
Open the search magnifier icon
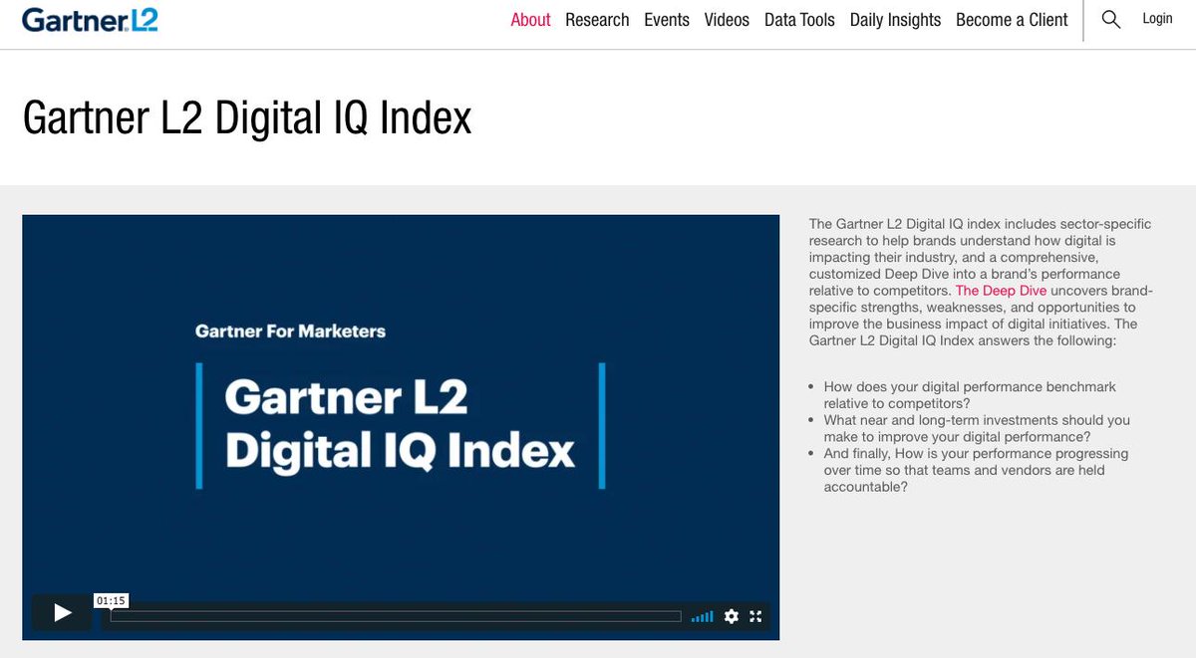pos(1111,19)
